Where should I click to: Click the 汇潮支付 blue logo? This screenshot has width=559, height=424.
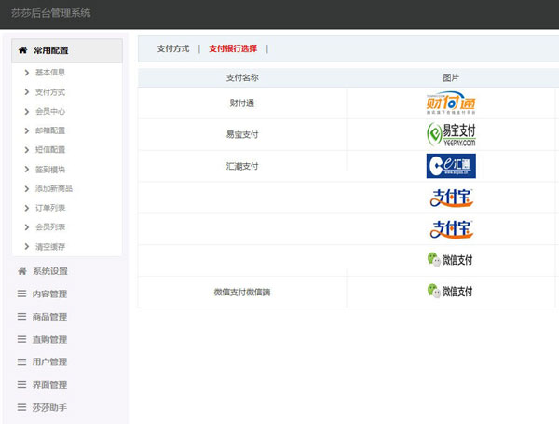(x=451, y=166)
